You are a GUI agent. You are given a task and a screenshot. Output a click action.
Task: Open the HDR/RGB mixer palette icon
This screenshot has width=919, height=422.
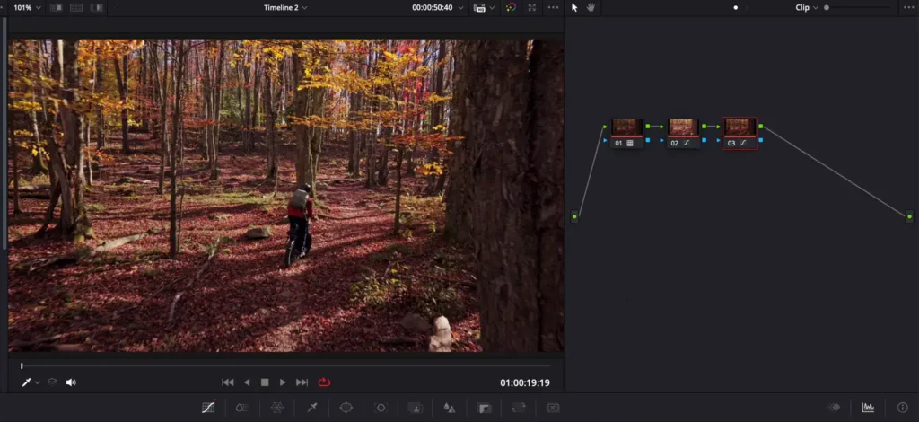tap(242, 408)
